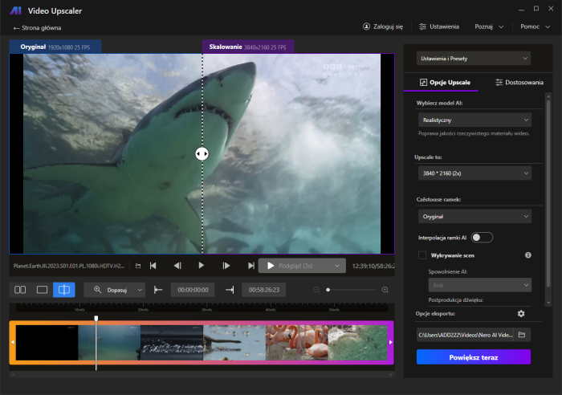Screen dimensions: 562x395
Task: Click the options panel vertical scrollbar
Action: (x=548, y=193)
